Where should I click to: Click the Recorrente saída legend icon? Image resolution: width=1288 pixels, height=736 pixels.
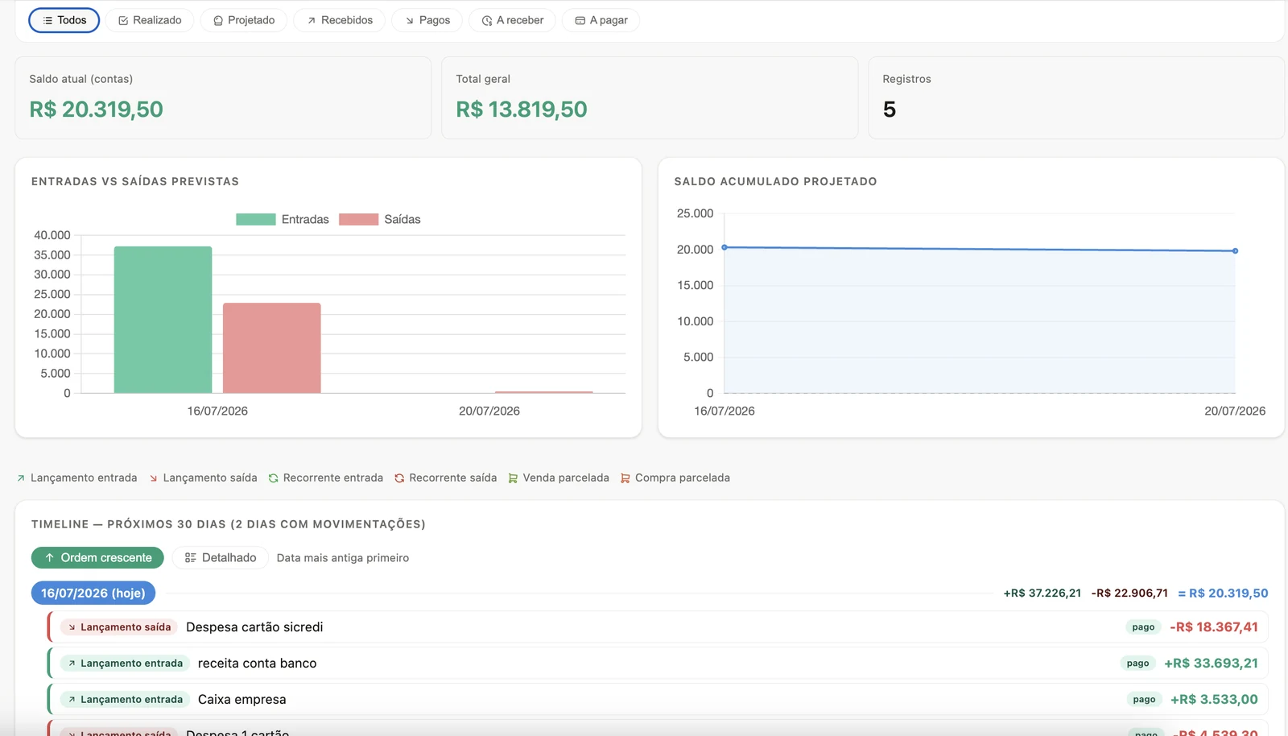tap(399, 478)
